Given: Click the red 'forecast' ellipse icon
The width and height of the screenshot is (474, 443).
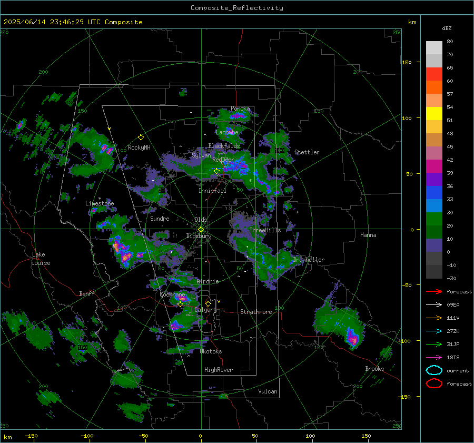Looking at the screenshot, I should (x=434, y=383).
